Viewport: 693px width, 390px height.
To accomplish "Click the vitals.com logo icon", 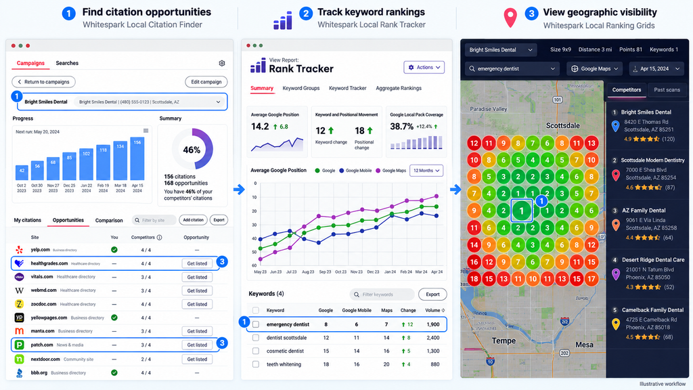I will 19,277.
